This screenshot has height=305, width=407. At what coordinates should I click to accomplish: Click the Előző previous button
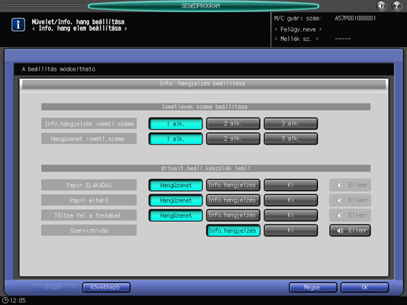[x=54, y=288]
